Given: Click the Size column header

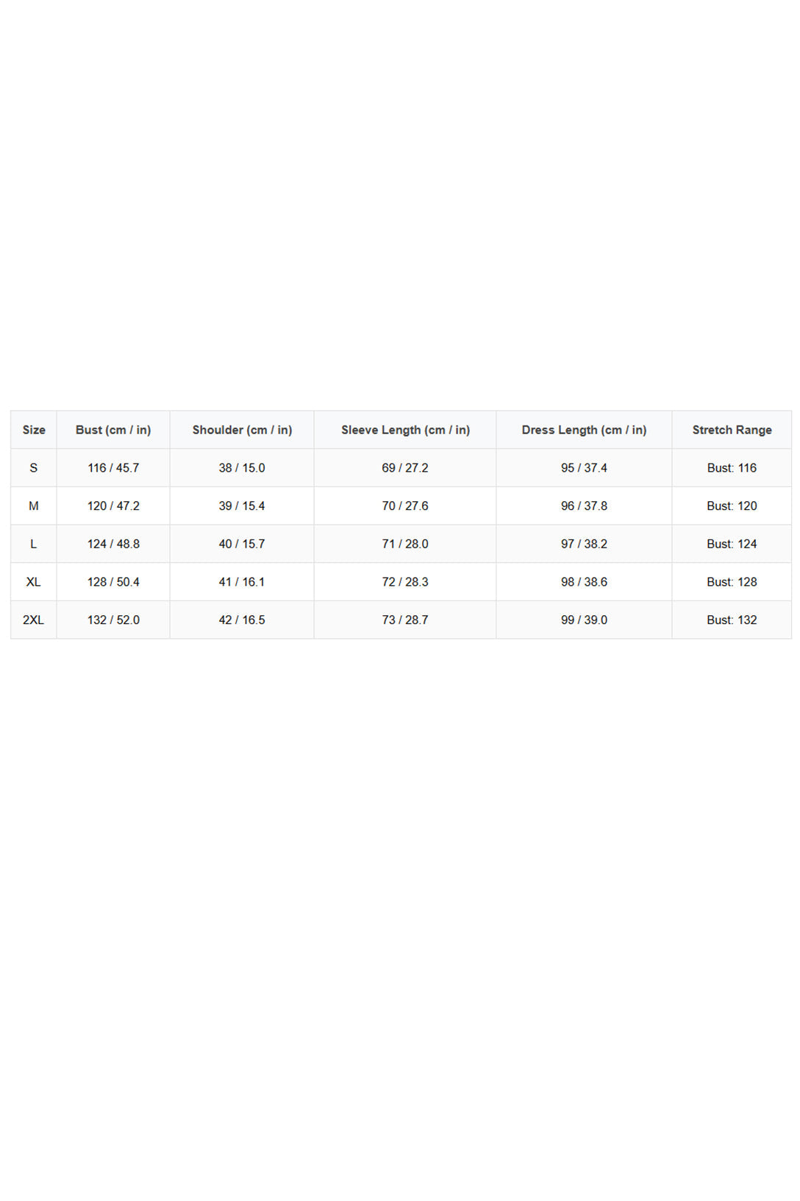Looking at the screenshot, I should click(x=34, y=430).
